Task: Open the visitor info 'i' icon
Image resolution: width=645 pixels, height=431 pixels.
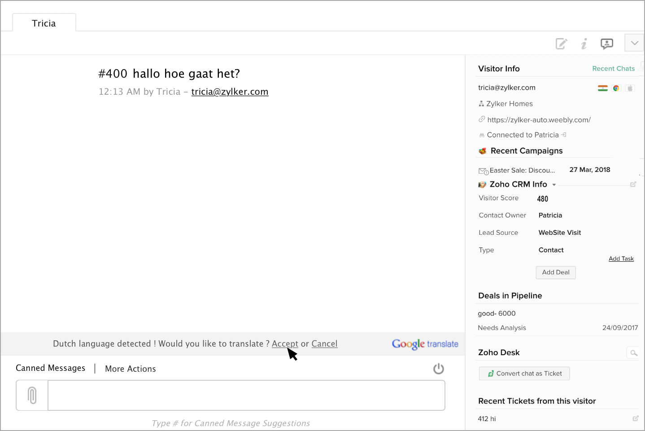Action: click(x=584, y=44)
